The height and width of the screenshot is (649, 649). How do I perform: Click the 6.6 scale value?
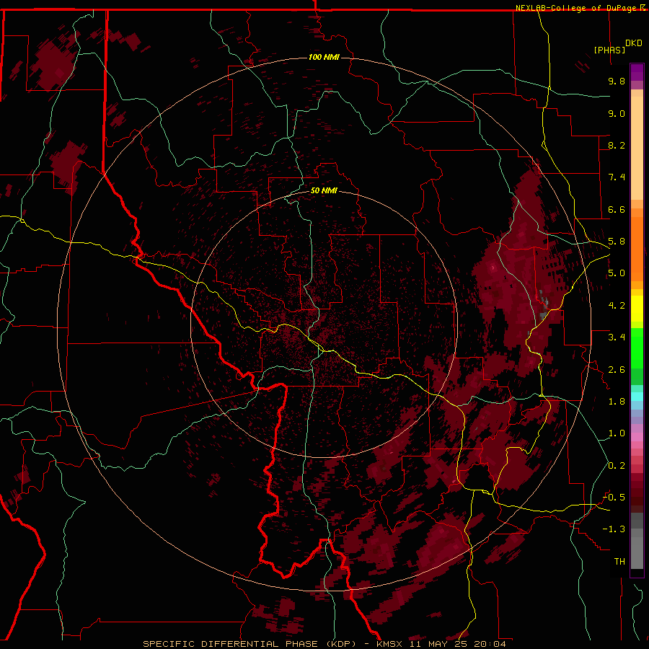click(x=617, y=209)
